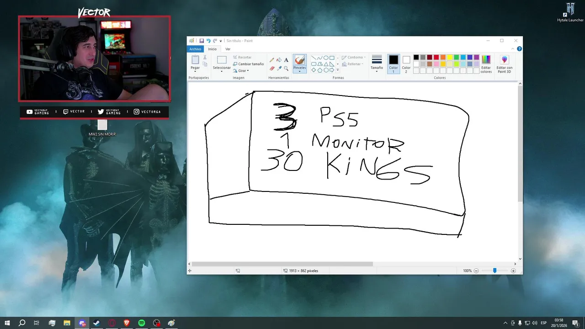This screenshot has height=329, width=585.
Task: Click the Save icon in quick access toolbar
Action: [202, 41]
